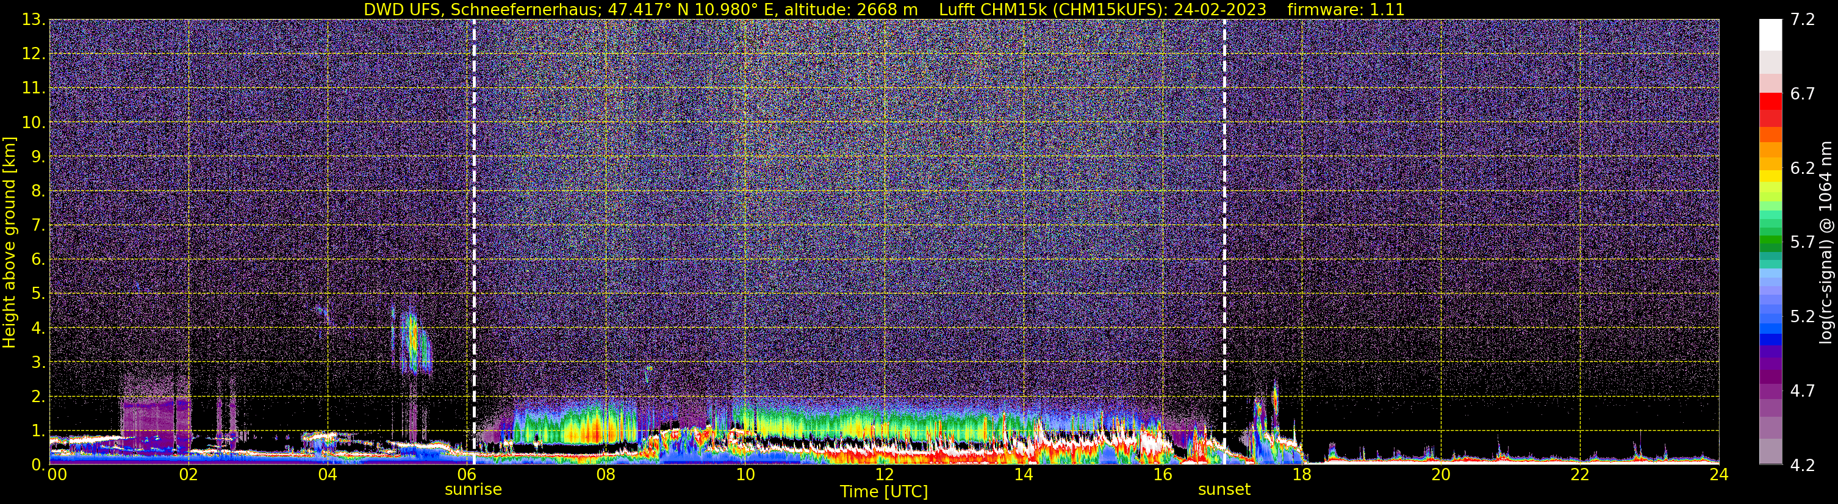Click the white dashed sunset line
The image size is (1838, 504).
point(1224,242)
